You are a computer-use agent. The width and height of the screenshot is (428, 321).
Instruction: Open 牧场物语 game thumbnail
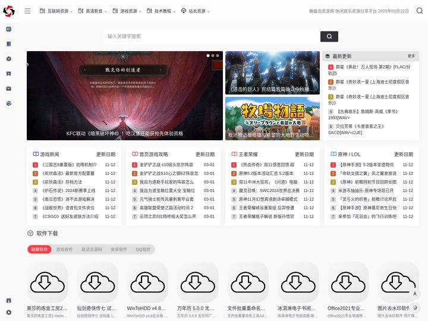(x=272, y=118)
